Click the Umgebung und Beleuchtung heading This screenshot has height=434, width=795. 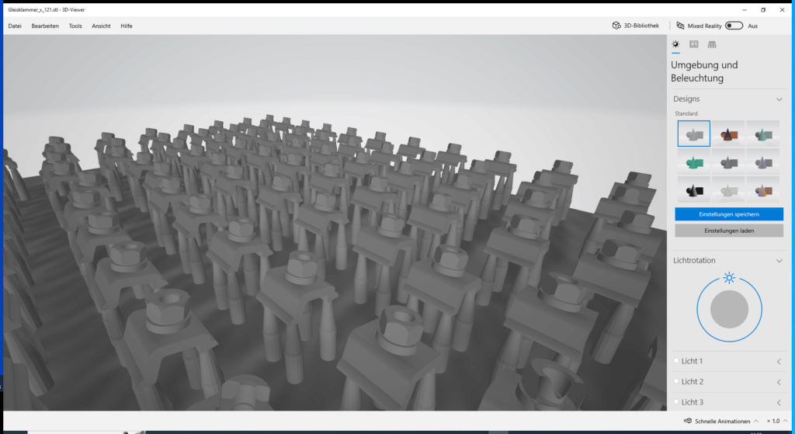pyautogui.click(x=704, y=71)
